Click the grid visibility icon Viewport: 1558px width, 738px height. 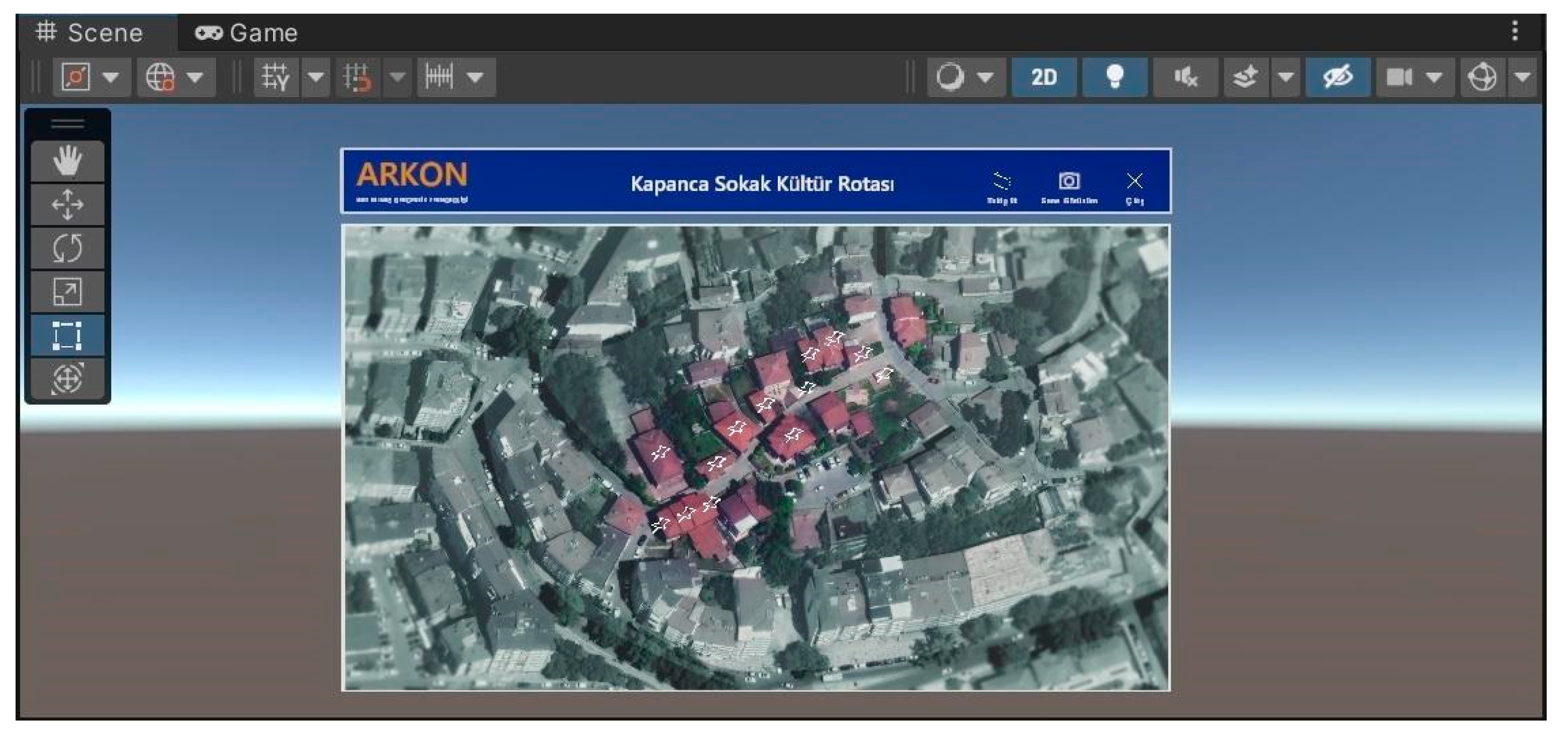276,77
